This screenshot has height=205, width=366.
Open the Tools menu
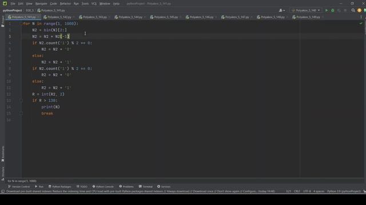(85, 4)
